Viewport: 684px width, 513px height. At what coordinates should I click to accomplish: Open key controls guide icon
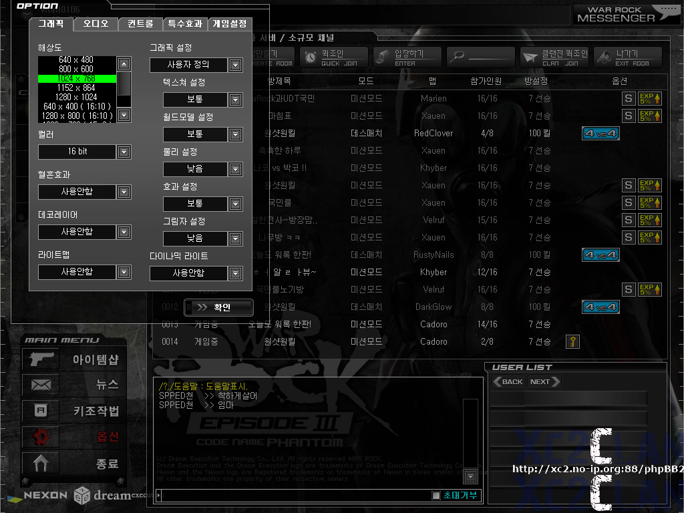41,411
